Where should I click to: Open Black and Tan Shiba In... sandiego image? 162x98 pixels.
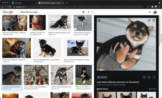click(84, 75)
